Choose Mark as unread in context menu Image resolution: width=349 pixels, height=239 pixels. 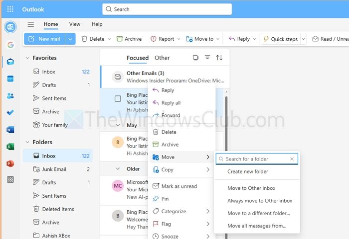pos(182,186)
